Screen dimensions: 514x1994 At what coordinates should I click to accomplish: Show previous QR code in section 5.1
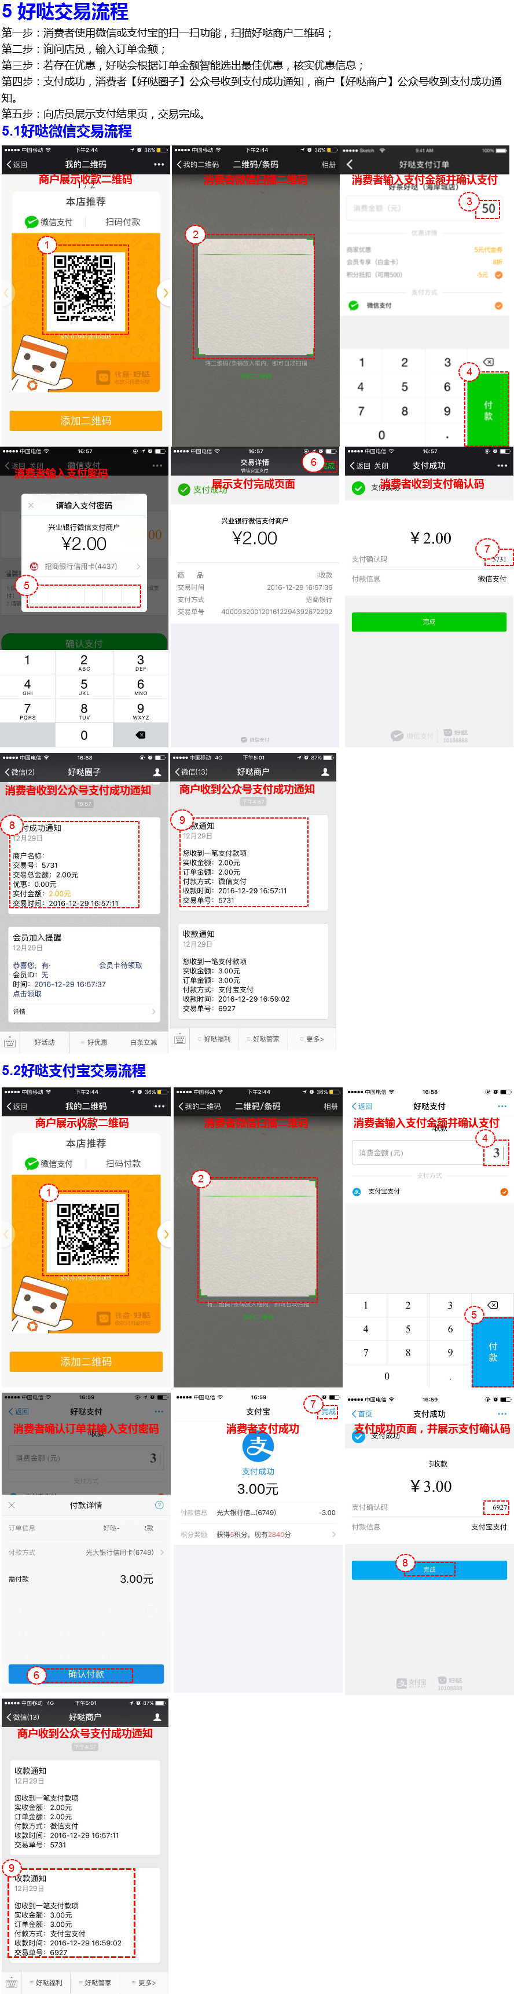[6, 293]
